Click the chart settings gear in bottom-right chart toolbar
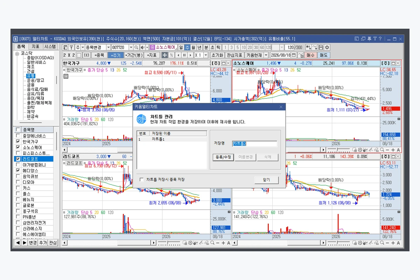Image resolution: width=420 pixels, height=280 pixels. coord(360,243)
